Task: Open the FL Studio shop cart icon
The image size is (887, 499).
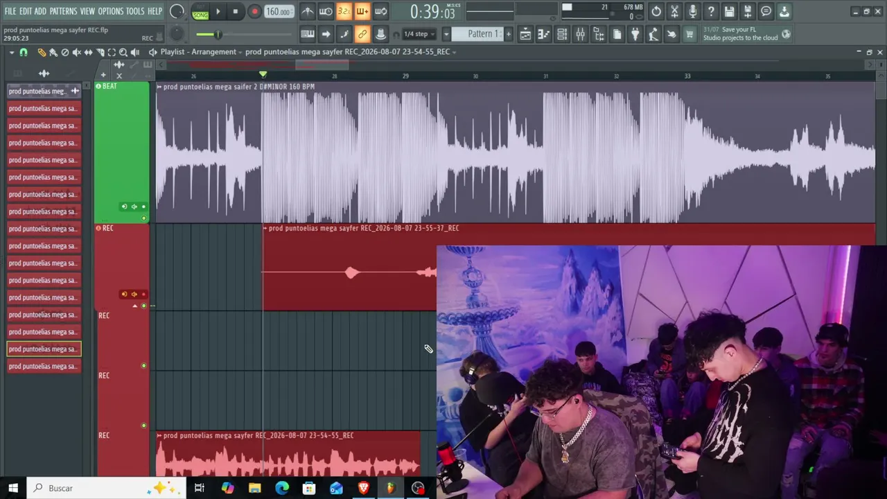Action: click(x=690, y=34)
